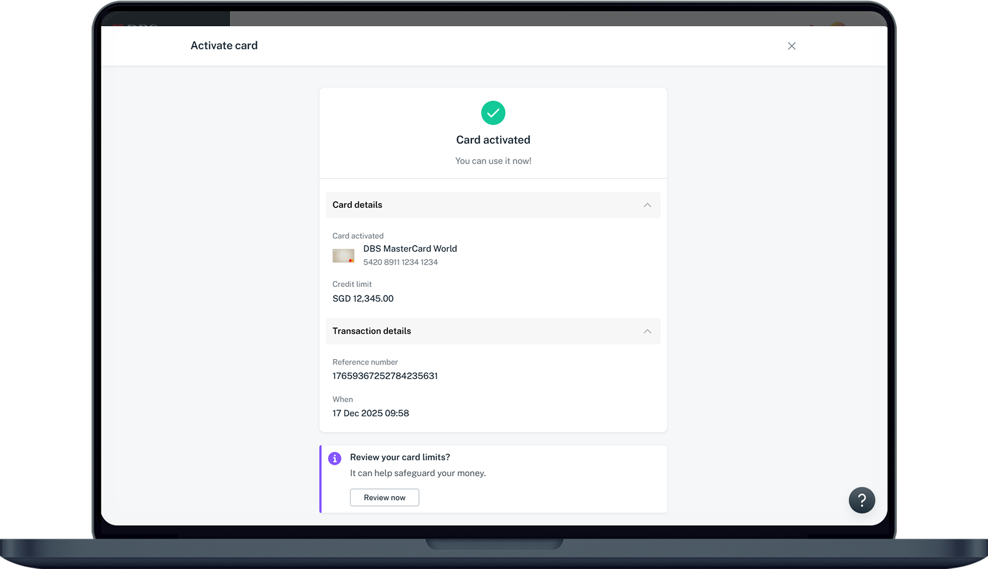Viewport: 988px width, 569px height.
Task: Click the safeguard your money text
Action: coord(417,473)
